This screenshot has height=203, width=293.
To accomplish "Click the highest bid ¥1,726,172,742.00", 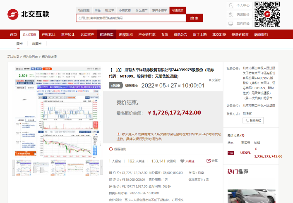I will [175, 112].
